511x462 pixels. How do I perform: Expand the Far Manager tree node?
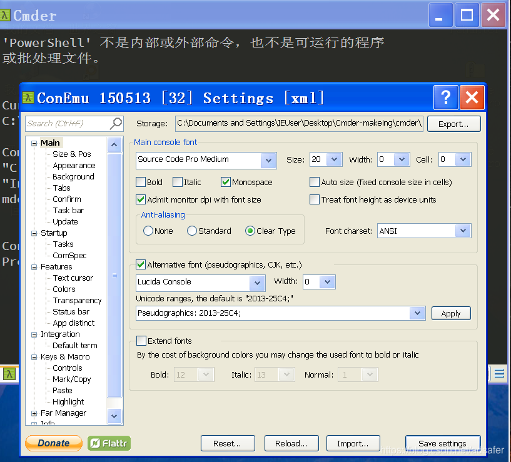point(34,413)
